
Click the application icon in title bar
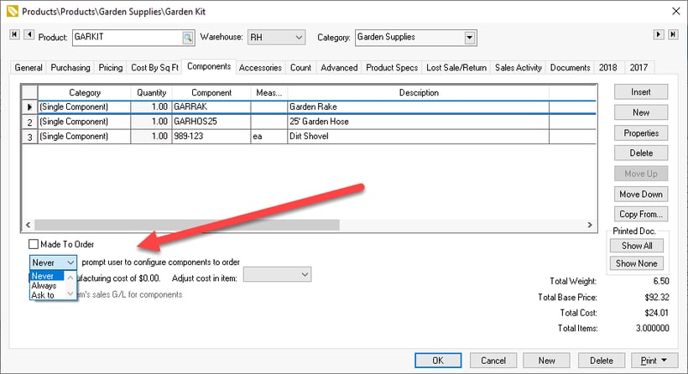pos(12,11)
